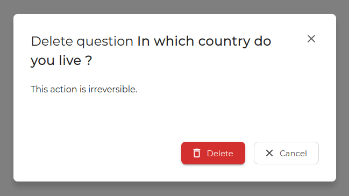
Task: Dismiss the dialog using Cancel button
Action: (286, 153)
